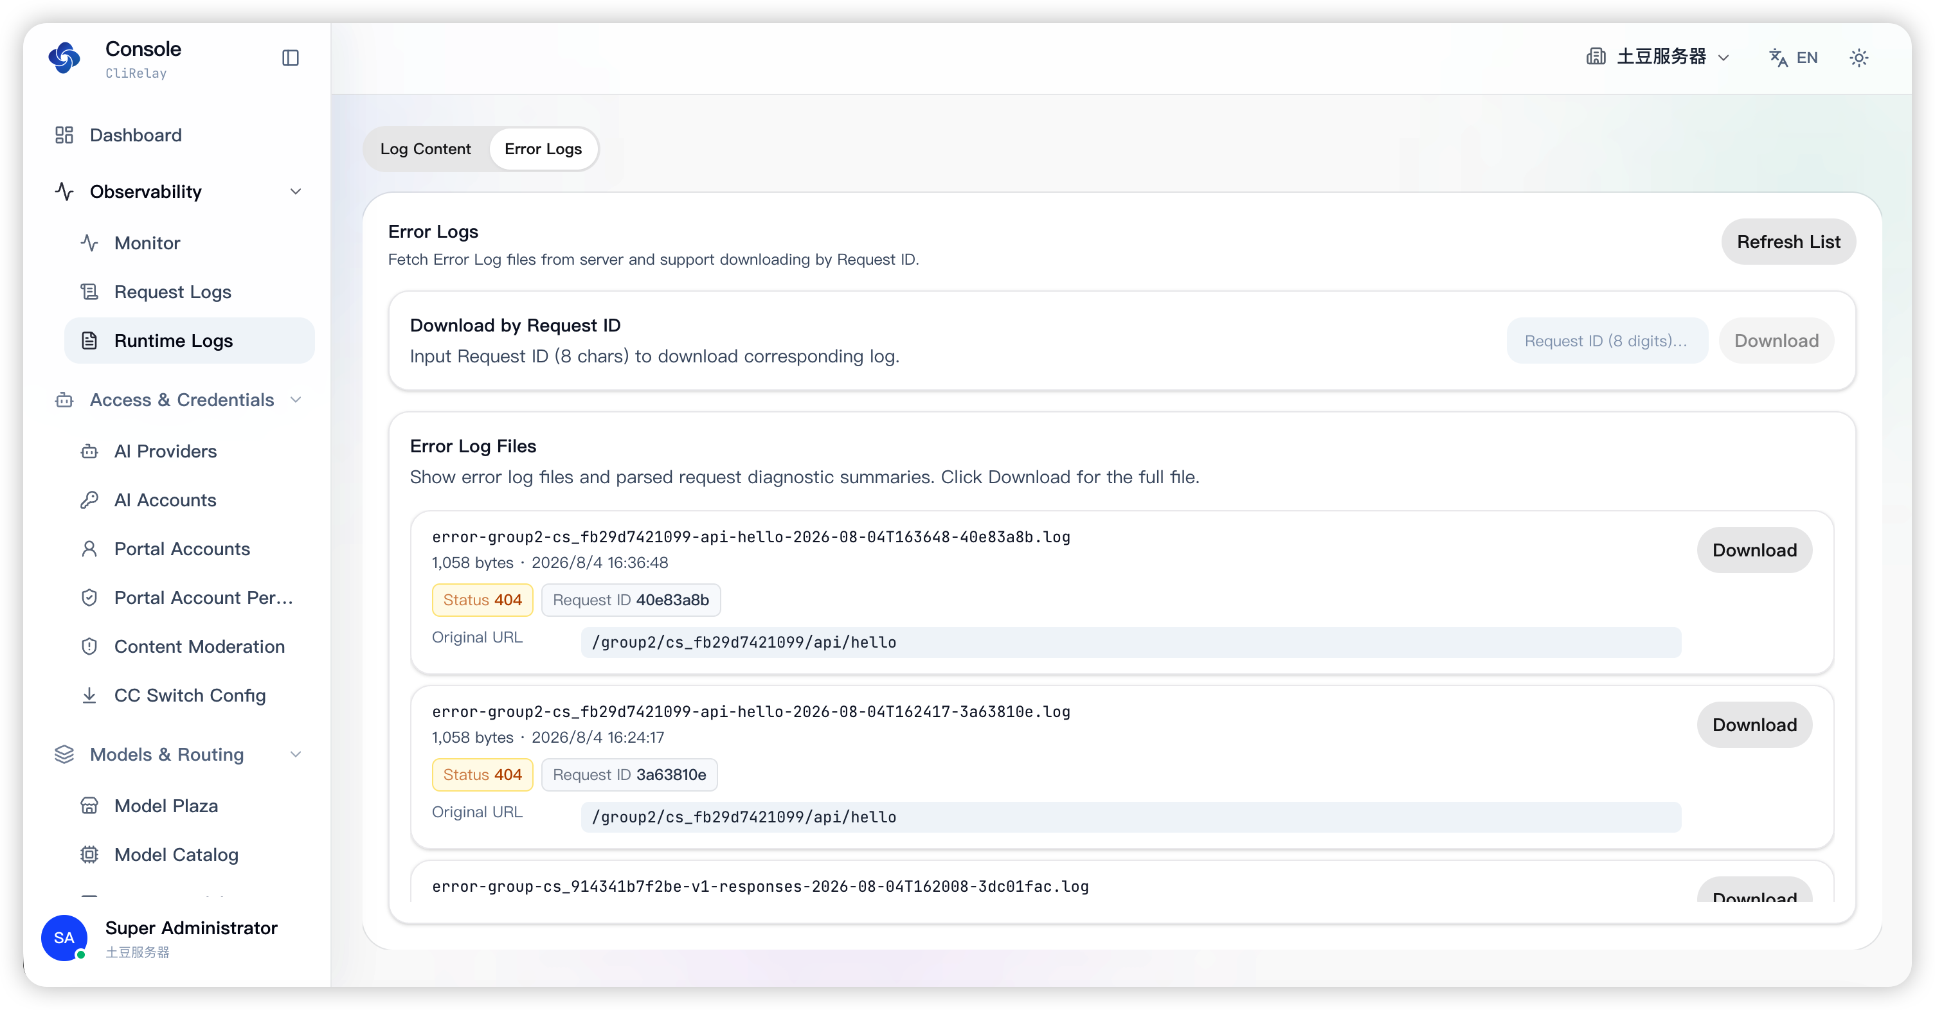Click the Content Moderation shield icon

coord(89,646)
